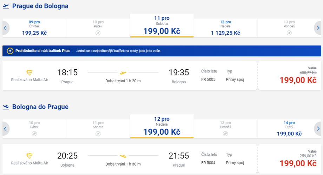Select outbound date 09 pro Čtvrtek
Screen dimensions: 323x175
[34, 28]
